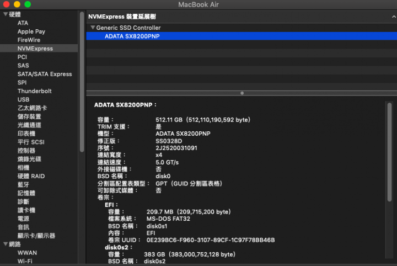Open SATA/SATA Express sidebar entry
Viewport: 397px width, 266px height.
pyautogui.click(x=45, y=74)
